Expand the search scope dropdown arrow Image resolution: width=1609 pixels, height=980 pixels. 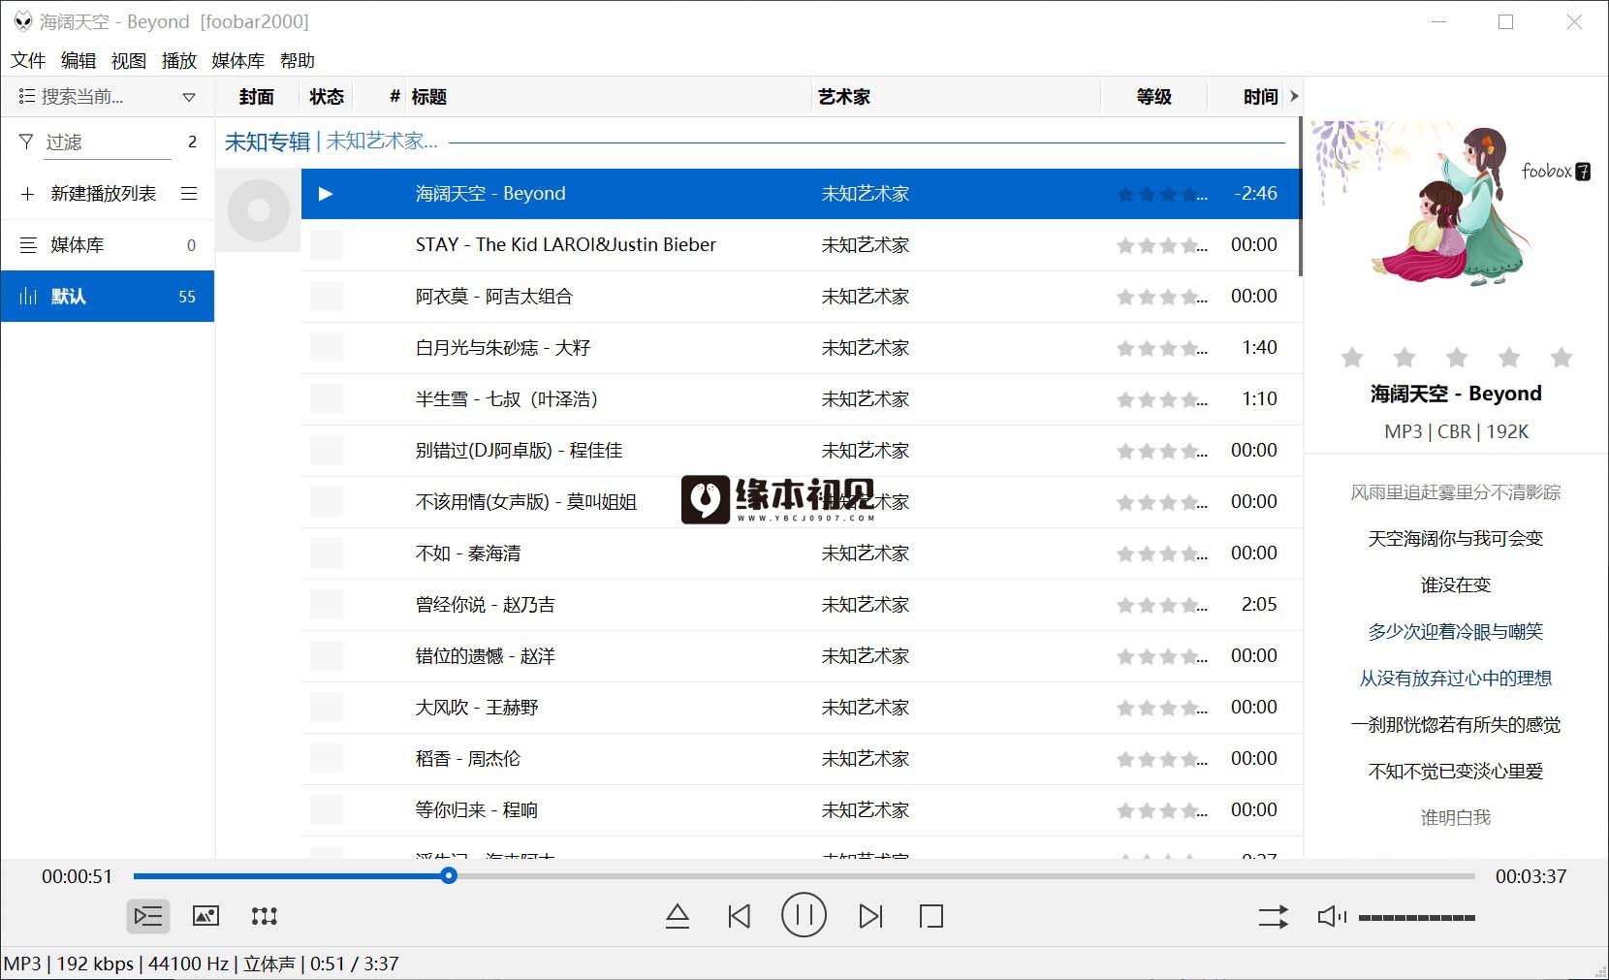[x=189, y=97]
